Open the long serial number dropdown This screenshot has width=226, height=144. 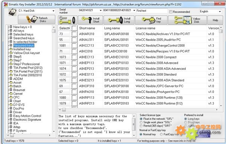pyautogui.click(x=134, y=10)
